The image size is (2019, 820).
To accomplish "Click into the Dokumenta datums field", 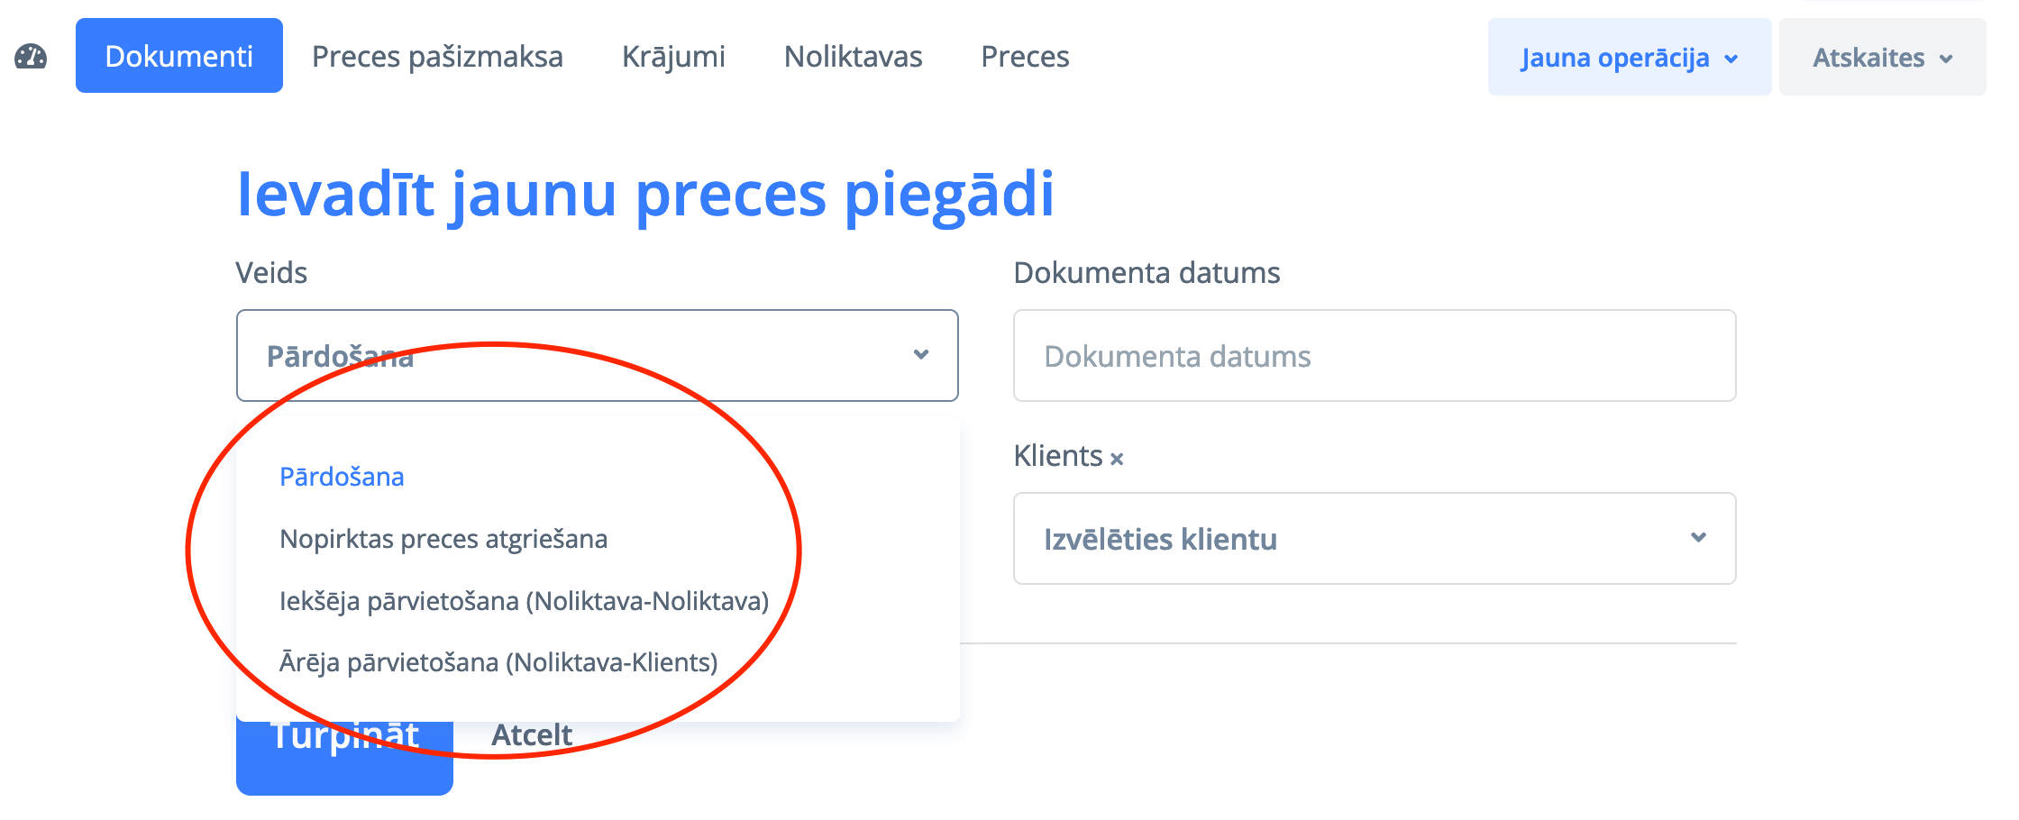I will click(x=1374, y=356).
